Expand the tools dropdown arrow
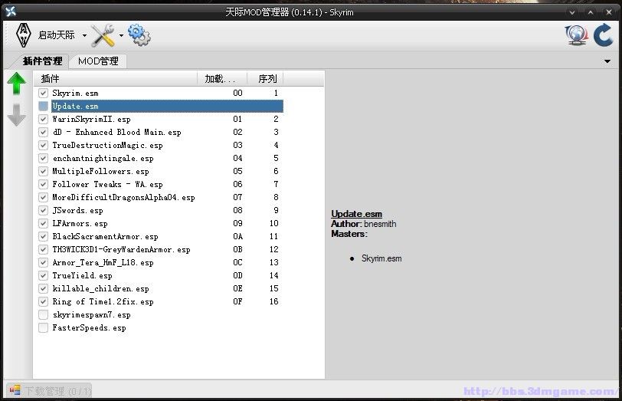Viewport: 622px width, 401px height. tap(121, 36)
